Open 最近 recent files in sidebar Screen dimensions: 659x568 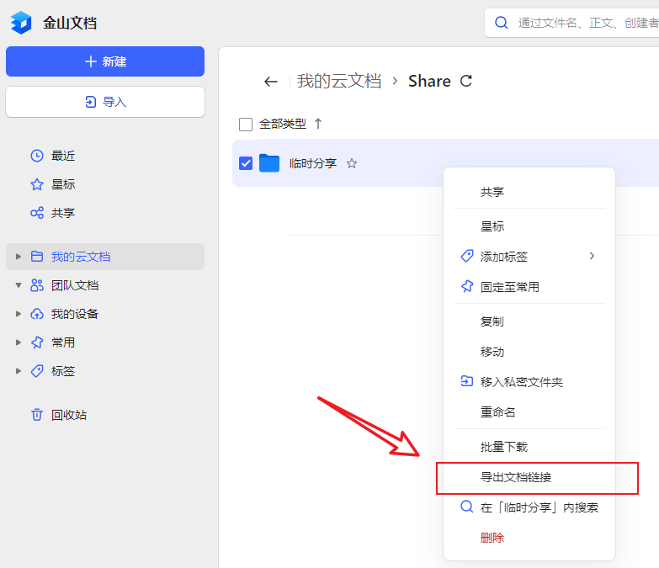(x=63, y=156)
